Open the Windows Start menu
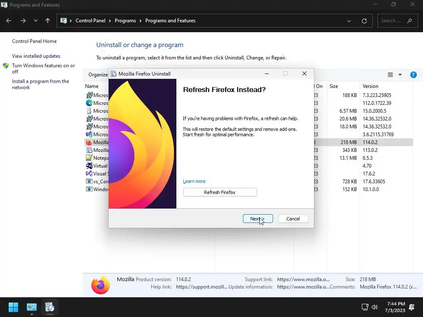The width and height of the screenshot is (423, 317). click(x=13, y=307)
